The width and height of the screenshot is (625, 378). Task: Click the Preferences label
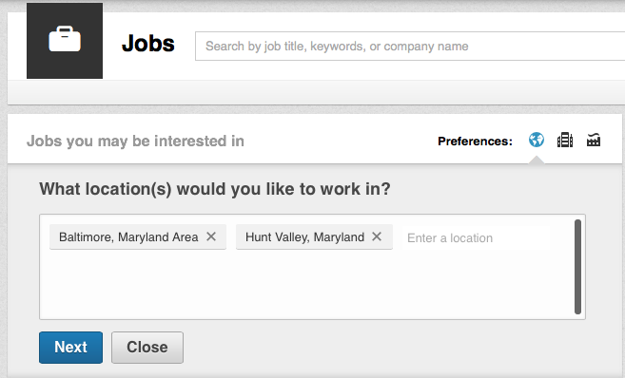(x=475, y=141)
